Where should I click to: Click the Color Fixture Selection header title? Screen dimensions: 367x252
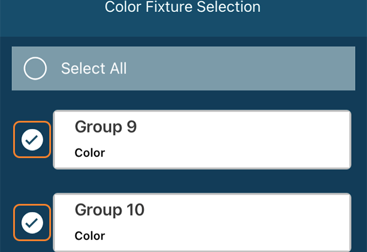coord(182,7)
